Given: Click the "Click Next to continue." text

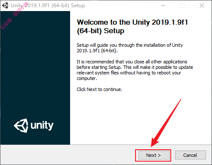Looking at the screenshot, I should [x=99, y=89].
